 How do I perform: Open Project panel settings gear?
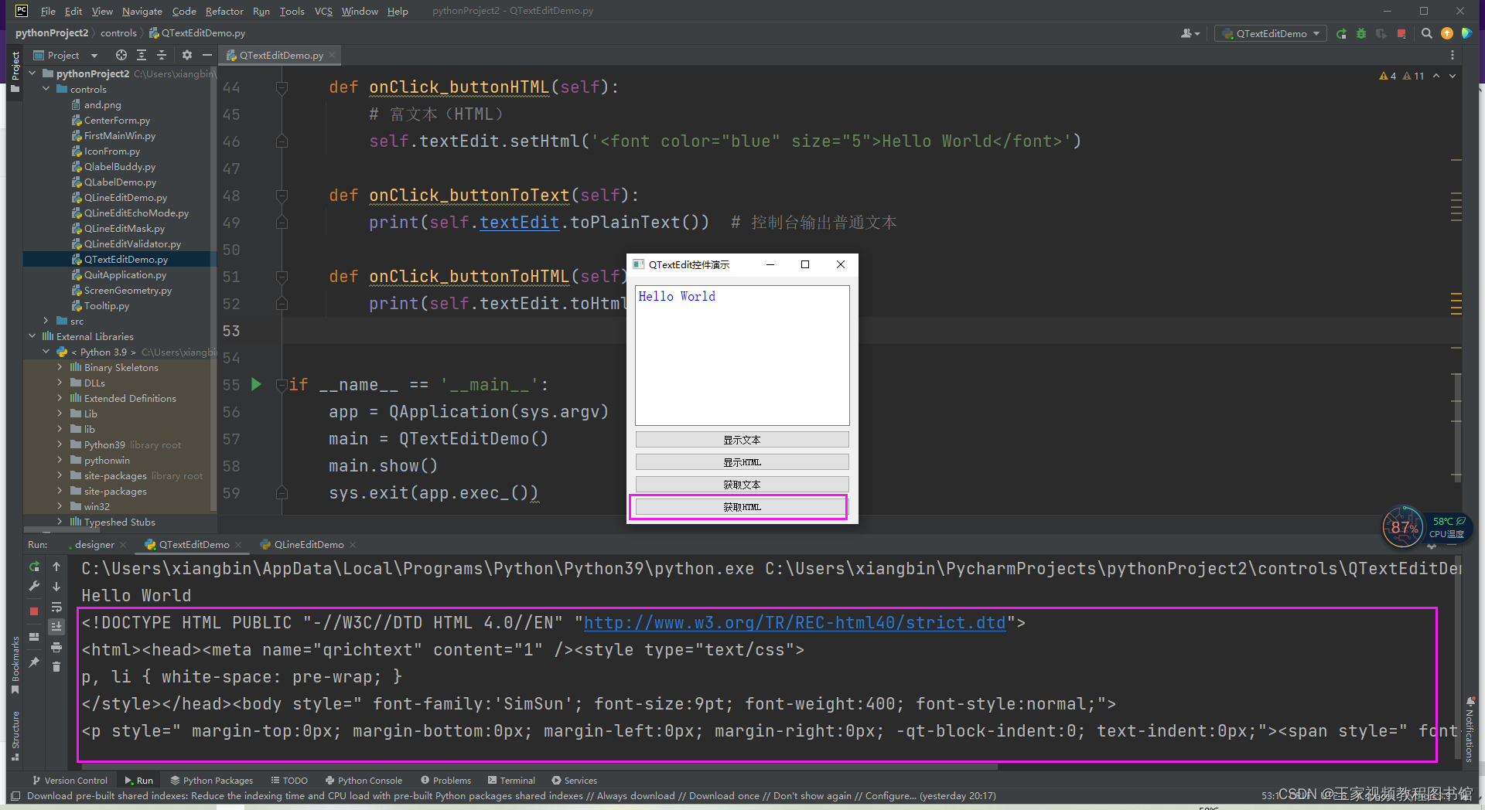pos(186,55)
